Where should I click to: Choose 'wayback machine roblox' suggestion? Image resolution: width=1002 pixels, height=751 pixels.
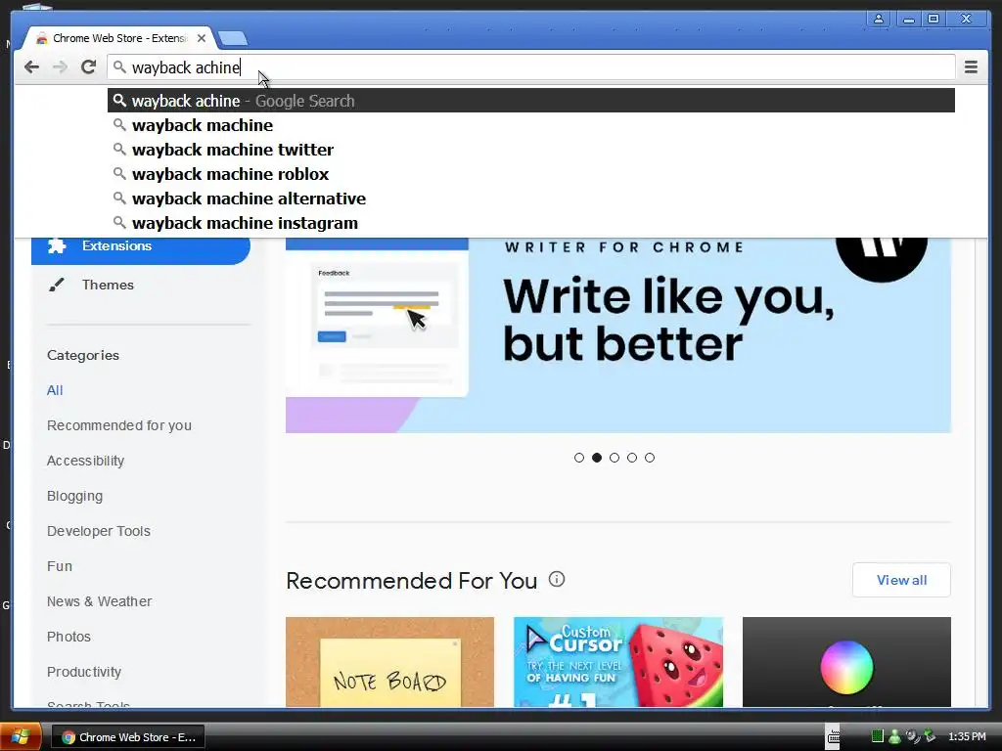tap(531, 174)
